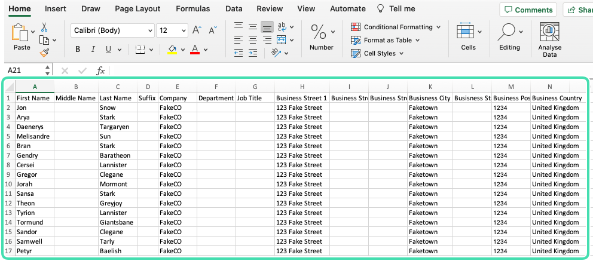Click the text Orientation icon

[276, 53]
